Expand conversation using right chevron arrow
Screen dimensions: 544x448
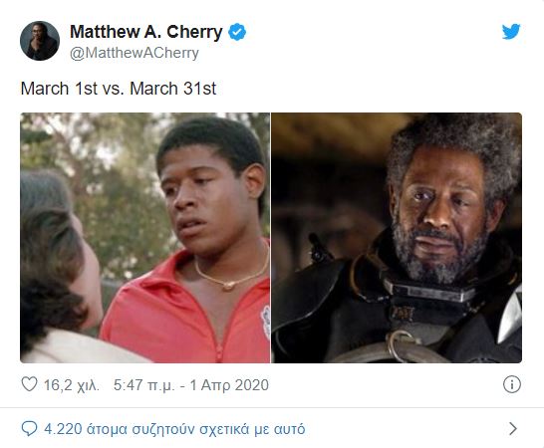click(x=513, y=429)
